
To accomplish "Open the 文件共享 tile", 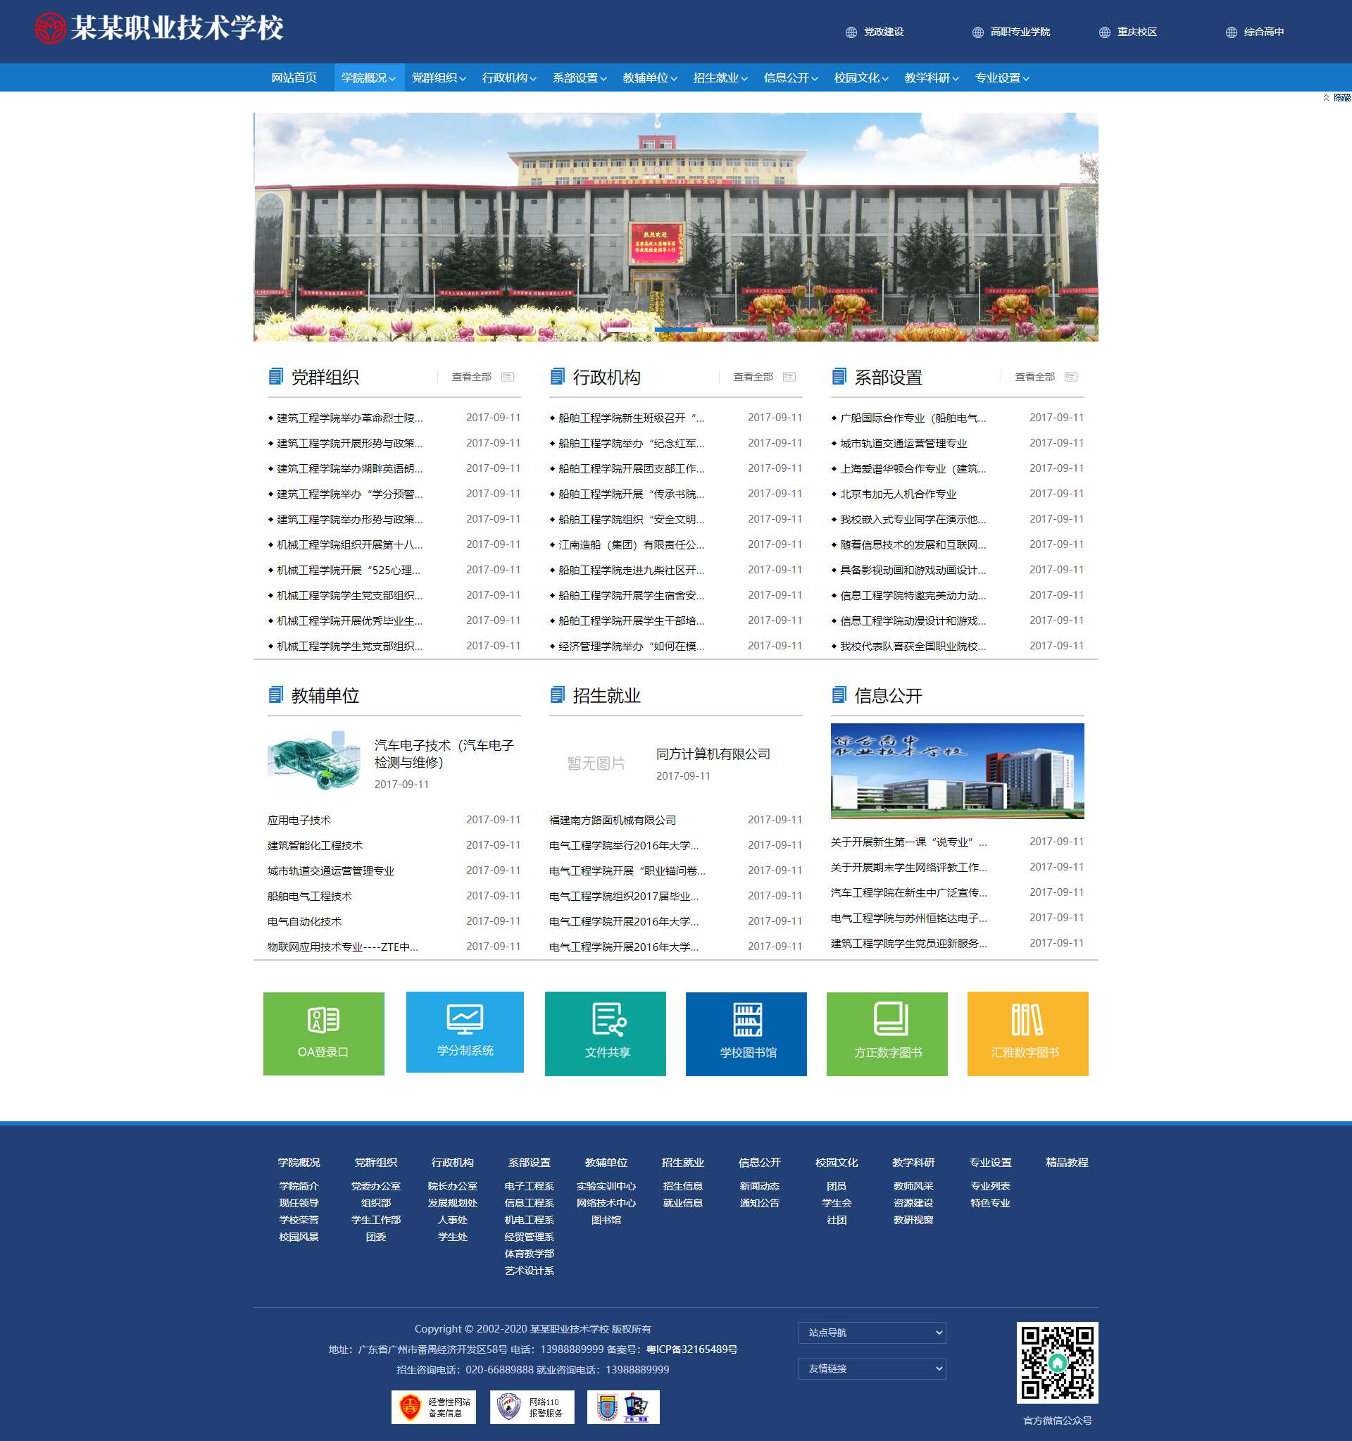I will (605, 1033).
